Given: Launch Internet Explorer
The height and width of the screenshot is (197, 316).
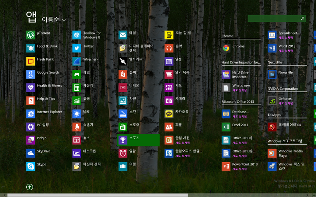Looking at the screenshot, I should [31, 114].
